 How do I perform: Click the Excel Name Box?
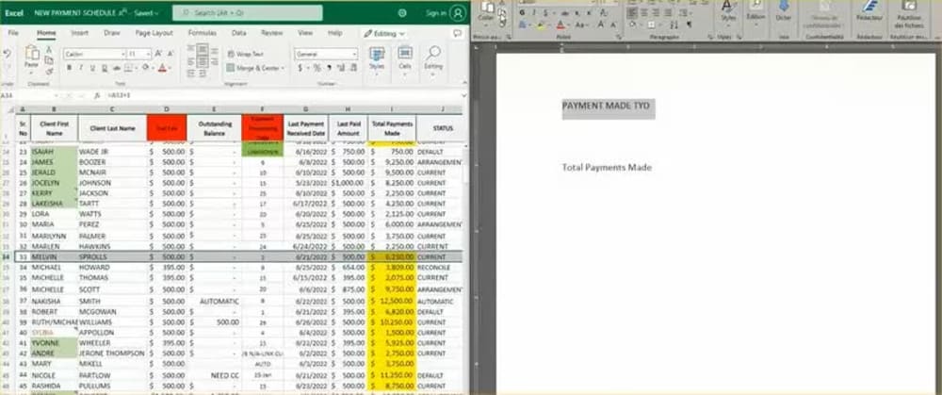(30, 95)
